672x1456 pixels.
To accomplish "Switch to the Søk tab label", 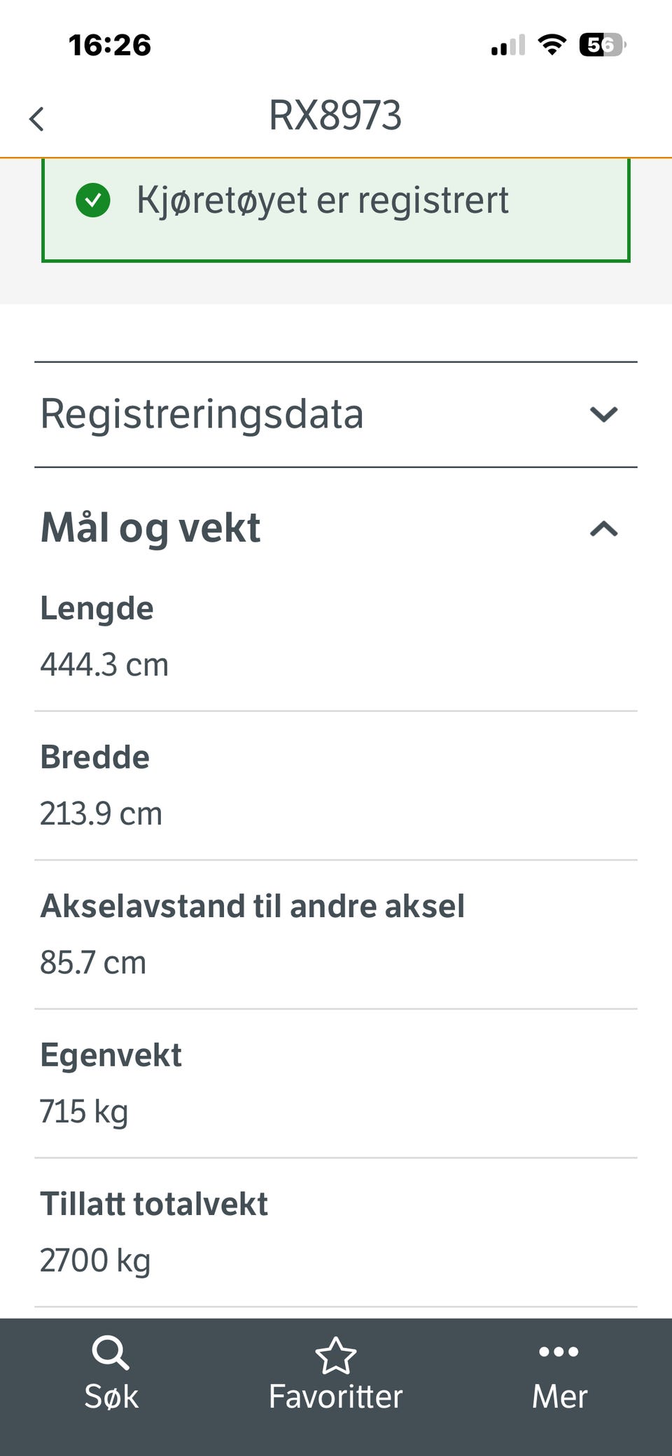I will click(111, 1396).
